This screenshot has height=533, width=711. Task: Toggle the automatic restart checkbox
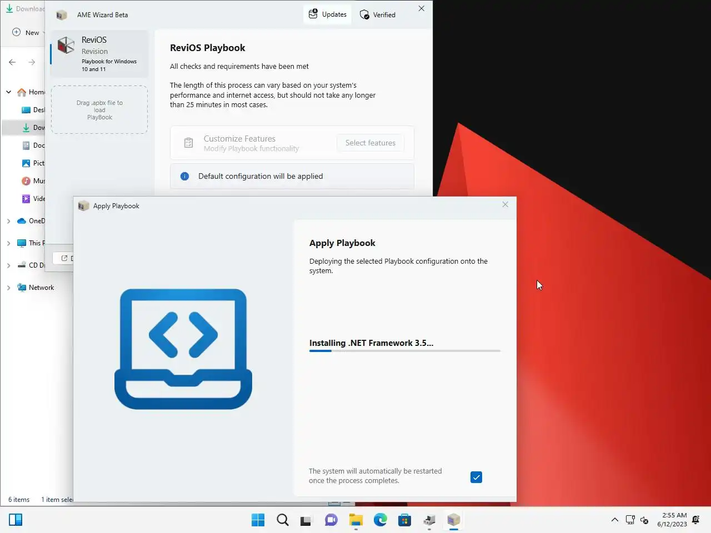[476, 477]
